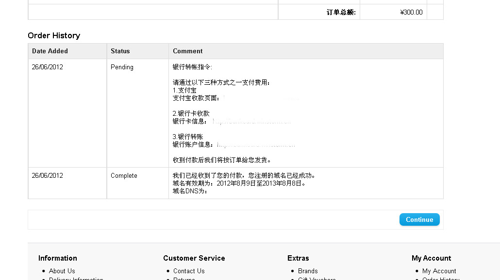Viewport: 500px width, 280px height.
Task: Open the Gift Vouchers footer link
Action: click(x=317, y=279)
